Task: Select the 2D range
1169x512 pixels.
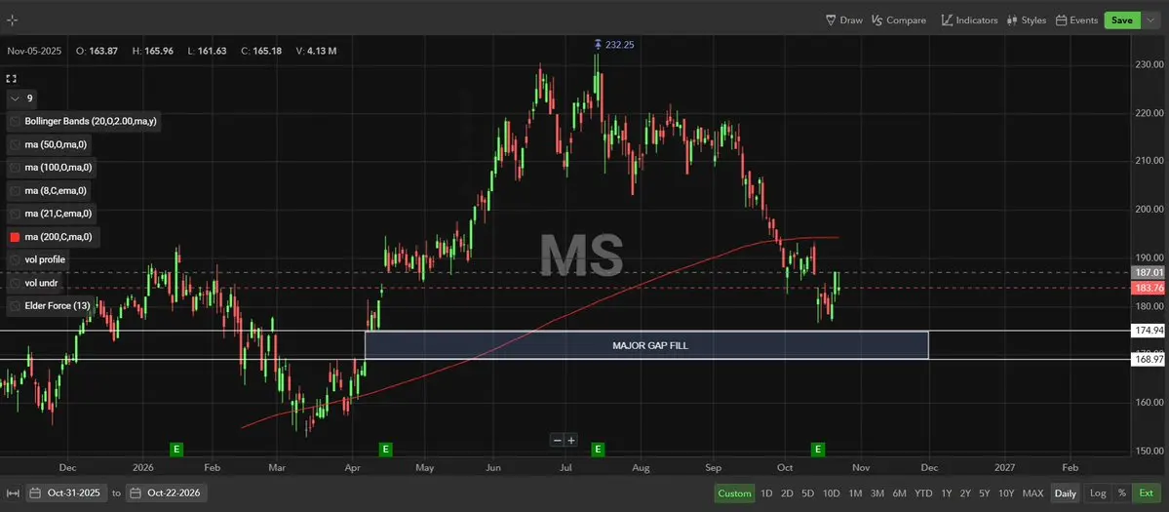Action: 787,492
